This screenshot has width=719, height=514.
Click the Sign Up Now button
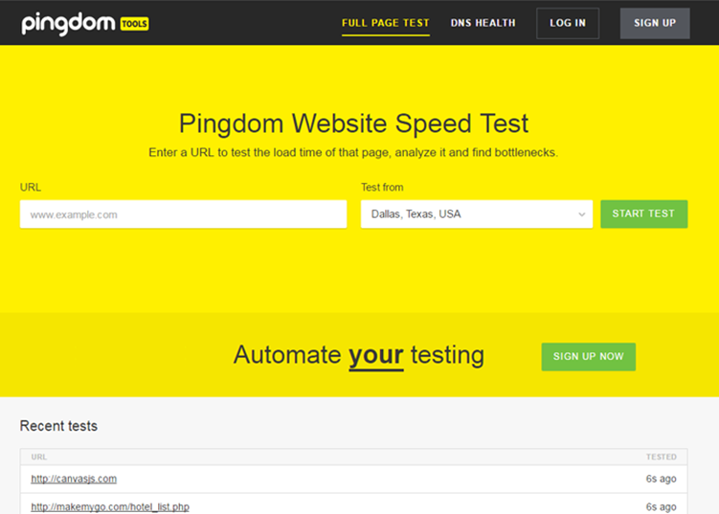tap(588, 356)
